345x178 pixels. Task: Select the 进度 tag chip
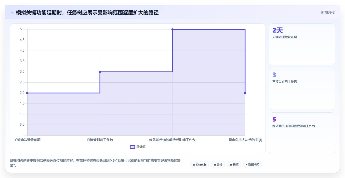[234, 165]
